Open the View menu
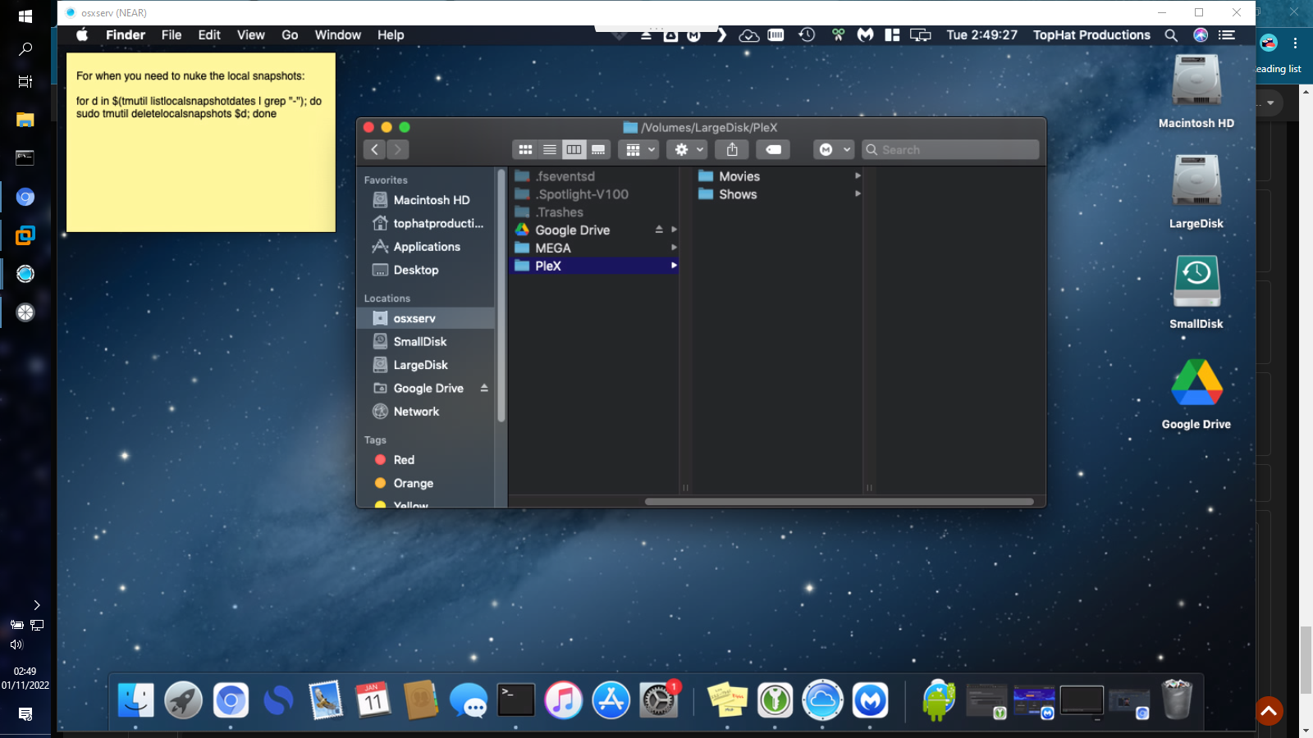 250,34
